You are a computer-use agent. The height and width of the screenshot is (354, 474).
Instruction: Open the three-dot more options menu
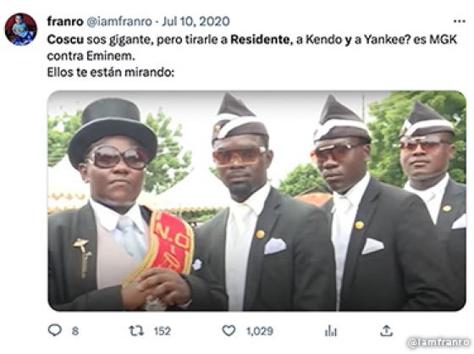460,21
